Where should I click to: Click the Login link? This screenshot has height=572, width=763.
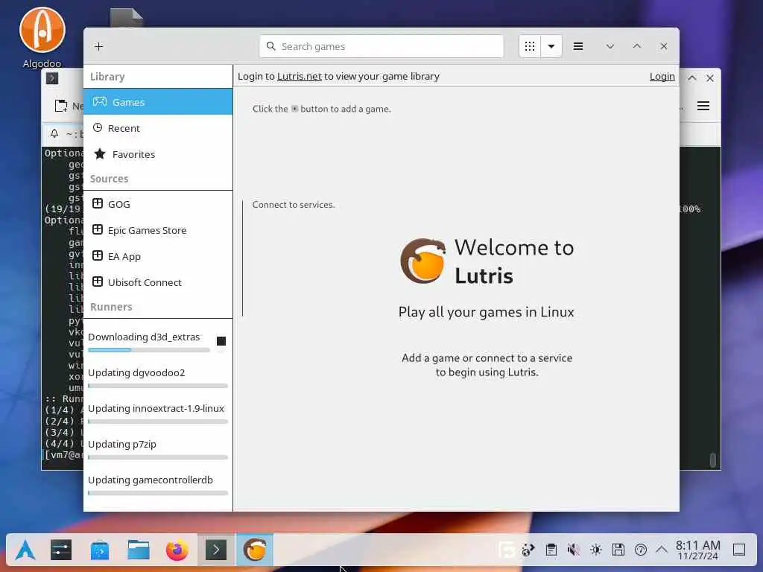[662, 77]
